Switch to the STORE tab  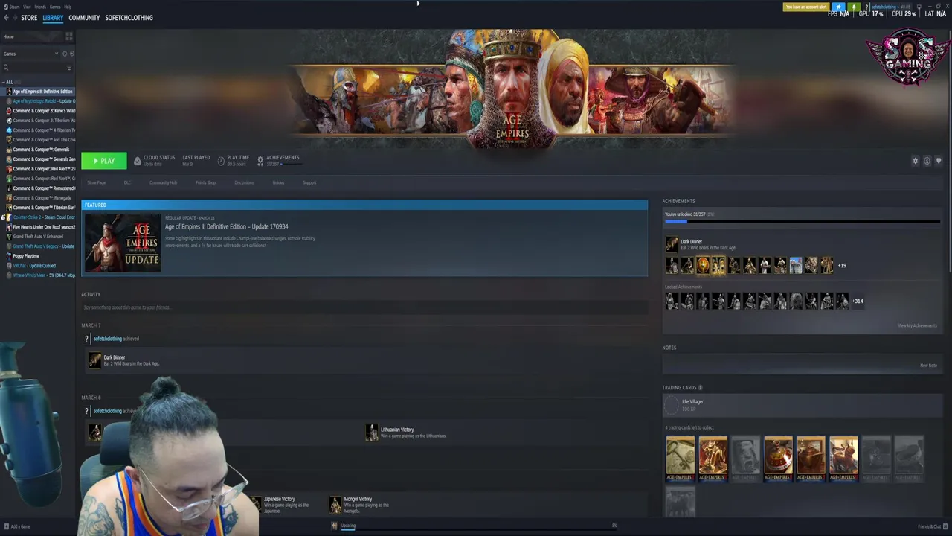pos(29,18)
